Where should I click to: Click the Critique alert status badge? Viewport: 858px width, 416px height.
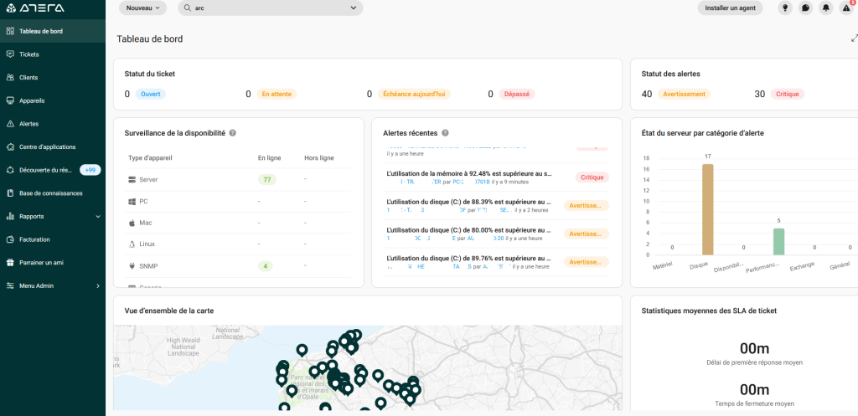pos(787,94)
